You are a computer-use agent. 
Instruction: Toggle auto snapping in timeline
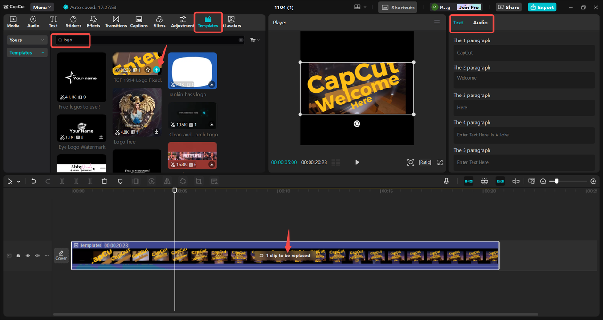point(484,181)
